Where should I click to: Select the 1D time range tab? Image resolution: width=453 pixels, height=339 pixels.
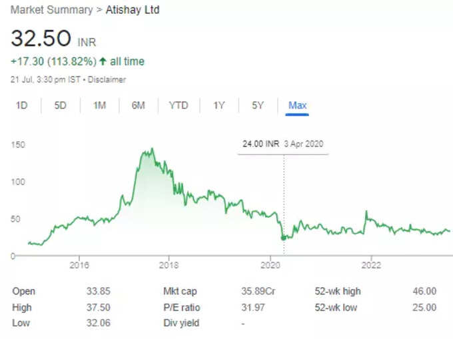click(22, 105)
